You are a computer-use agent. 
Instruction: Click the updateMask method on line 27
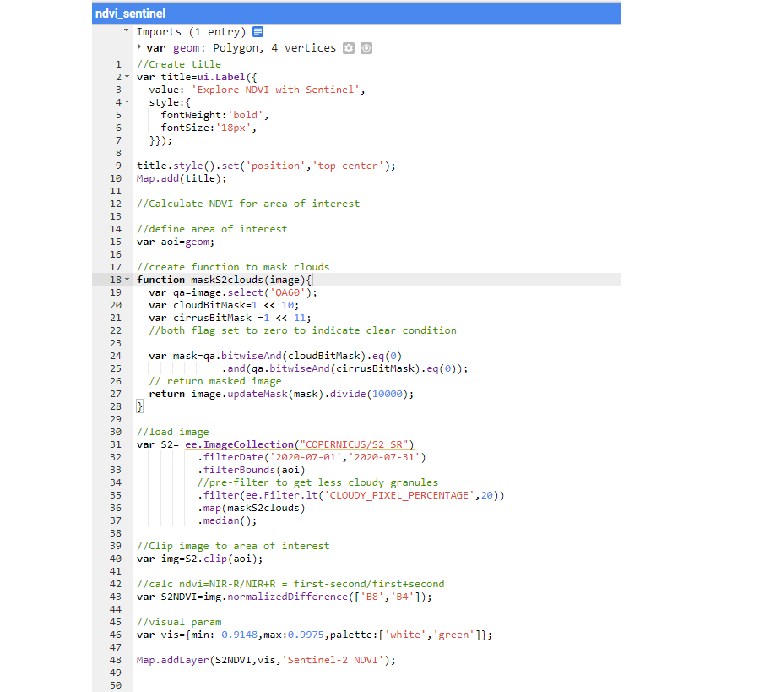(x=258, y=394)
